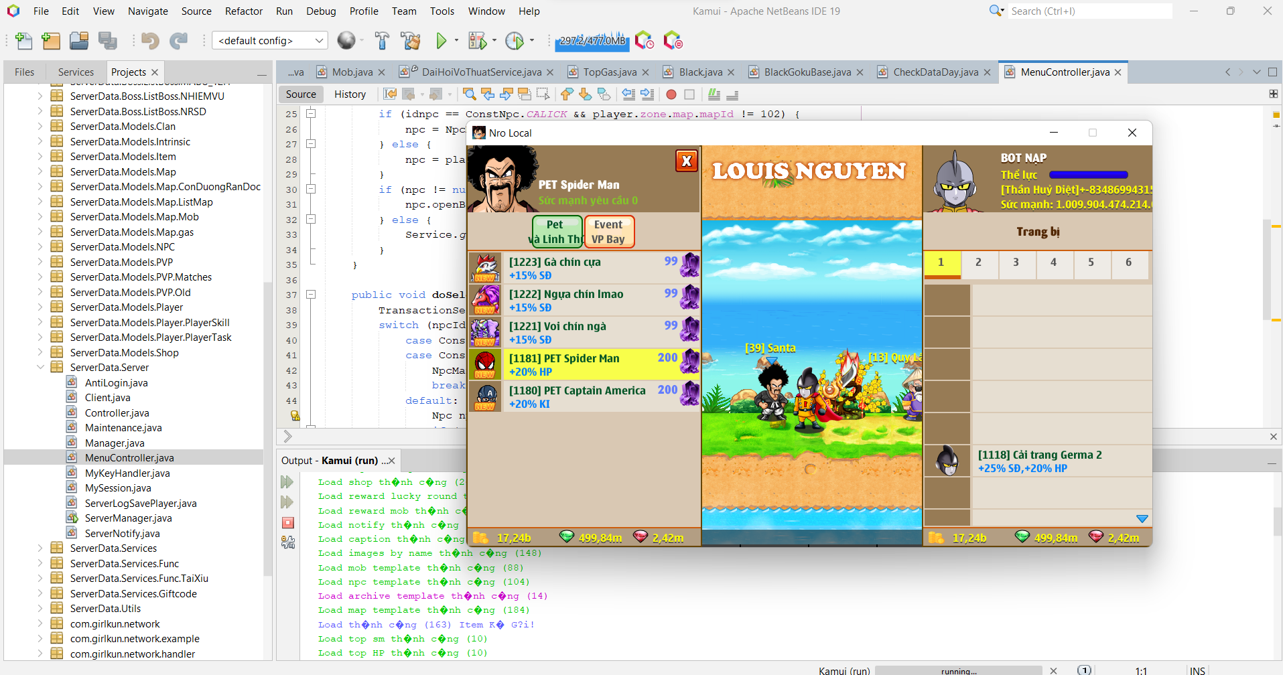Switch editor to History view
1283x675 pixels.
coord(350,94)
